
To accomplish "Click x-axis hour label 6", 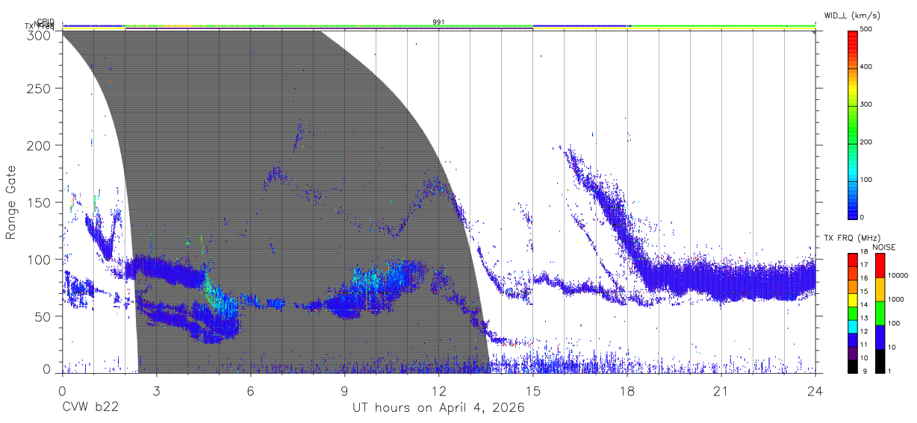I will tap(250, 392).
